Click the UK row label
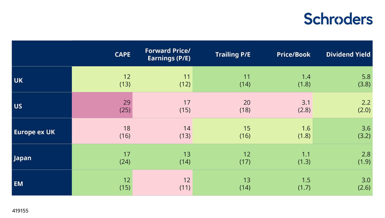Screen dimensions: 385x218 [19, 80]
